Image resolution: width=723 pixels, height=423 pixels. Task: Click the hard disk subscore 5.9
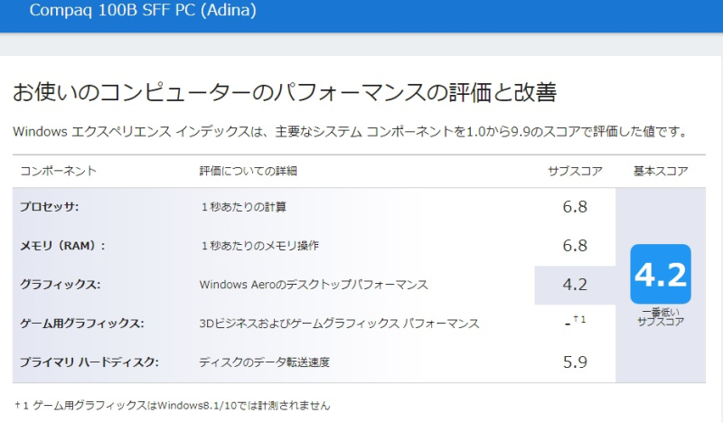pos(575,362)
